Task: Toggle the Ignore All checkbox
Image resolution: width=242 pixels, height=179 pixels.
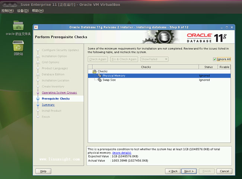Action: [214, 59]
